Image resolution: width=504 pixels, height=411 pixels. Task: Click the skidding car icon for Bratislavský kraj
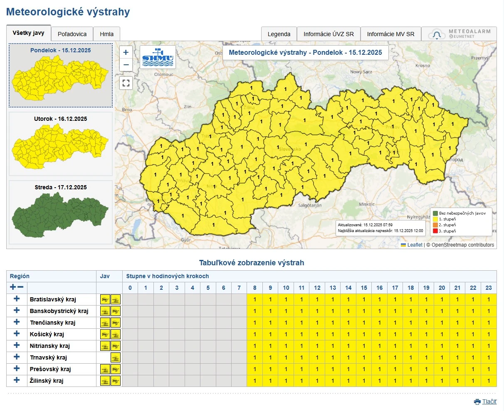105,299
